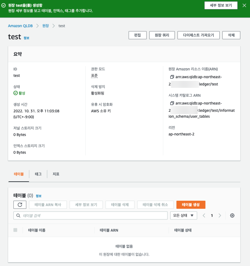Dismiss the green success banner

pyautogui.click(x=244, y=5)
